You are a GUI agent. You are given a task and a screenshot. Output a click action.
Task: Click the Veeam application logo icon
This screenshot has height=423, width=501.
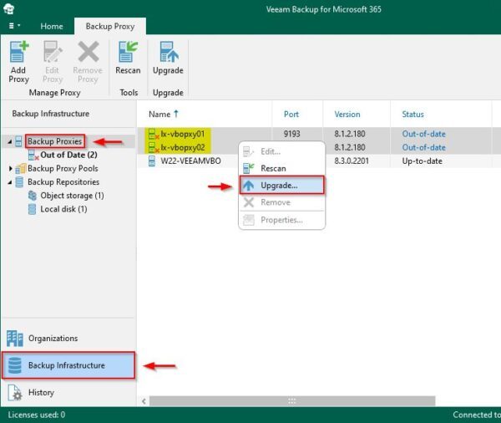(8, 8)
